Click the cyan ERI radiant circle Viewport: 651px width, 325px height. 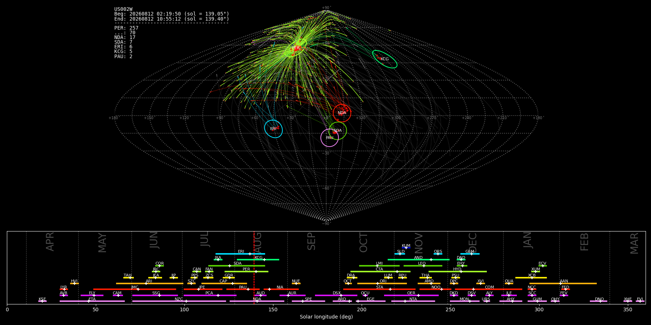pyautogui.click(x=273, y=129)
